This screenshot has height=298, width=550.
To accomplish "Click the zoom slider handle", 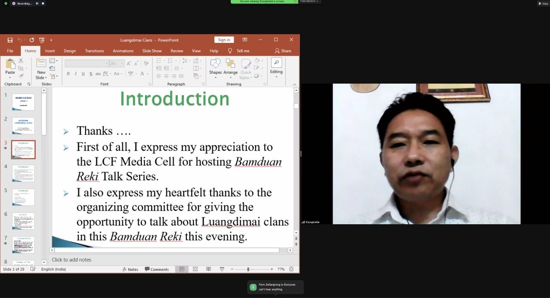I will click(248, 269).
